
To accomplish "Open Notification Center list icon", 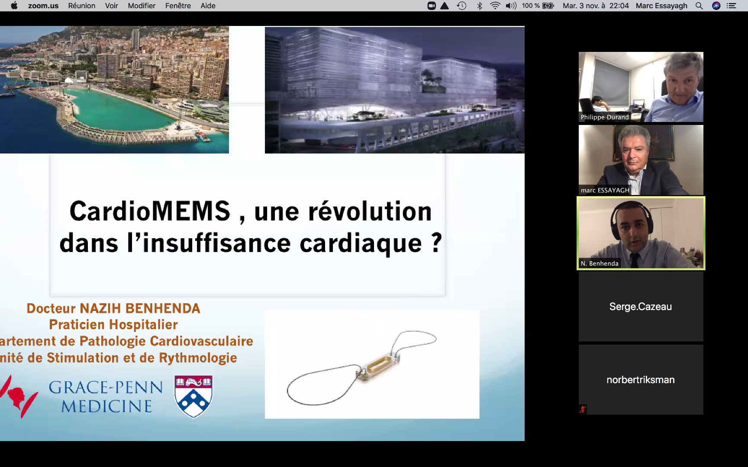I will [x=732, y=6].
